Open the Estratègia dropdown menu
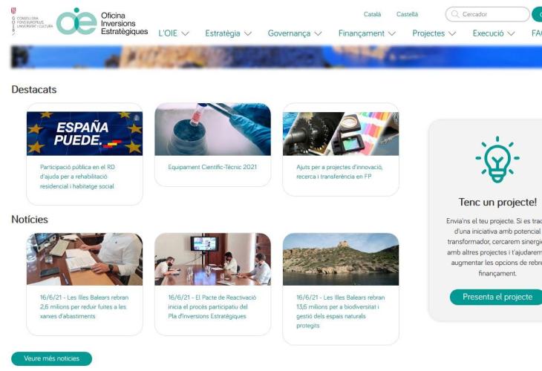The image size is (542, 371). click(229, 33)
